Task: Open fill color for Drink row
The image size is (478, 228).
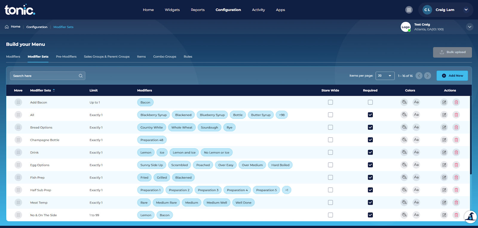Action: 404,152
